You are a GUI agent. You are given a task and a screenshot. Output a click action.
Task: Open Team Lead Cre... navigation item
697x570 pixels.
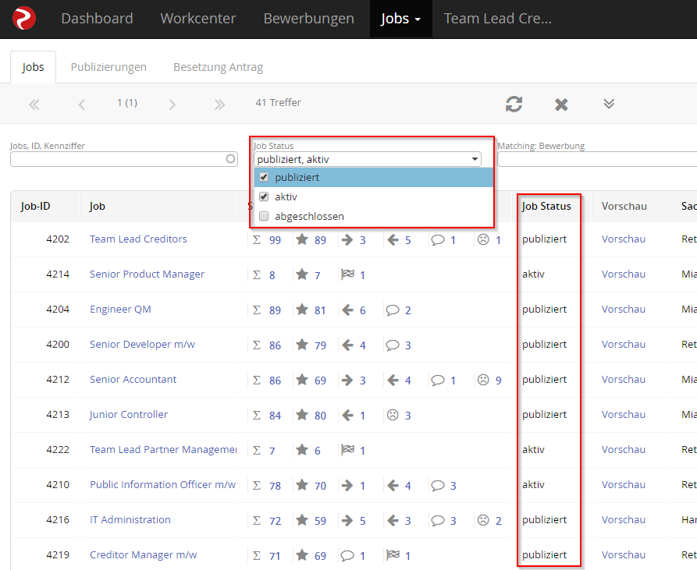point(498,19)
